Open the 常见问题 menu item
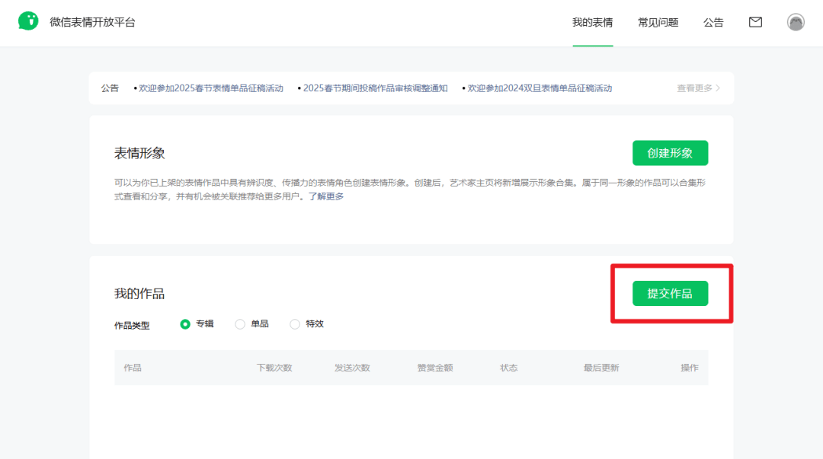This screenshot has width=823, height=459. pyautogui.click(x=658, y=23)
